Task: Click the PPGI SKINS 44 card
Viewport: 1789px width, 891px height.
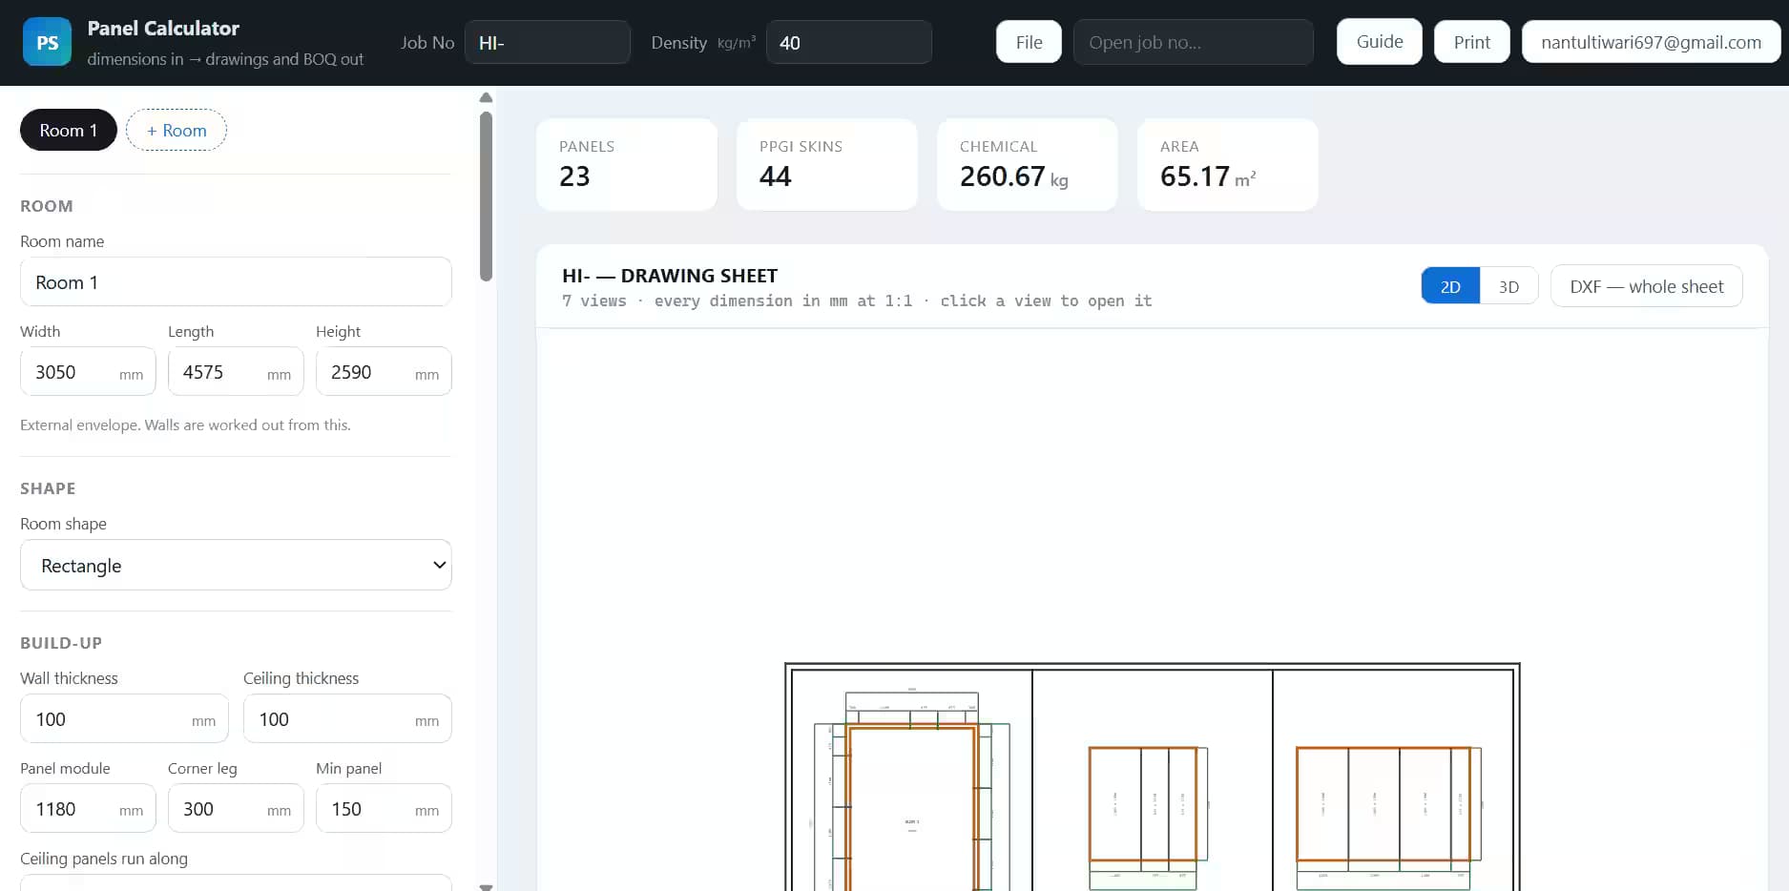Action: tap(827, 164)
